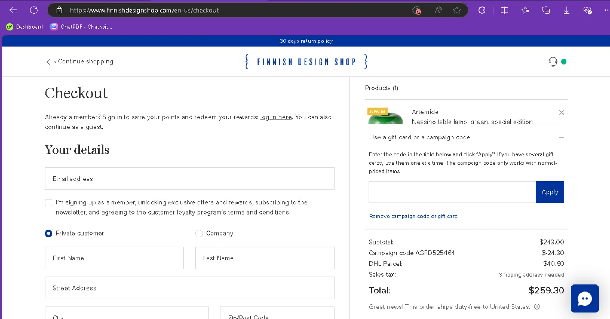Collapse the gift card or campaign code section
Image resolution: width=610 pixels, height=319 pixels.
click(561, 137)
